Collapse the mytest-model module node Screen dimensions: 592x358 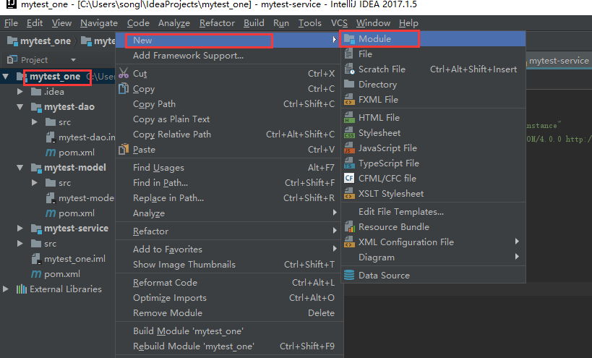coord(20,168)
